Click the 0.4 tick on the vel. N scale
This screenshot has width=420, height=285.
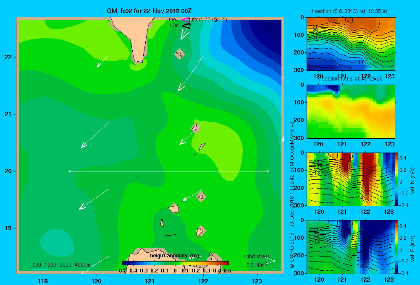click(x=403, y=158)
